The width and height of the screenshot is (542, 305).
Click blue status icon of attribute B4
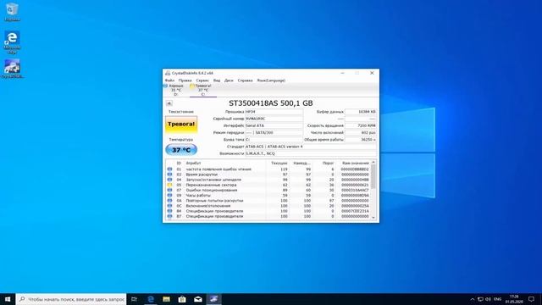[169, 211]
